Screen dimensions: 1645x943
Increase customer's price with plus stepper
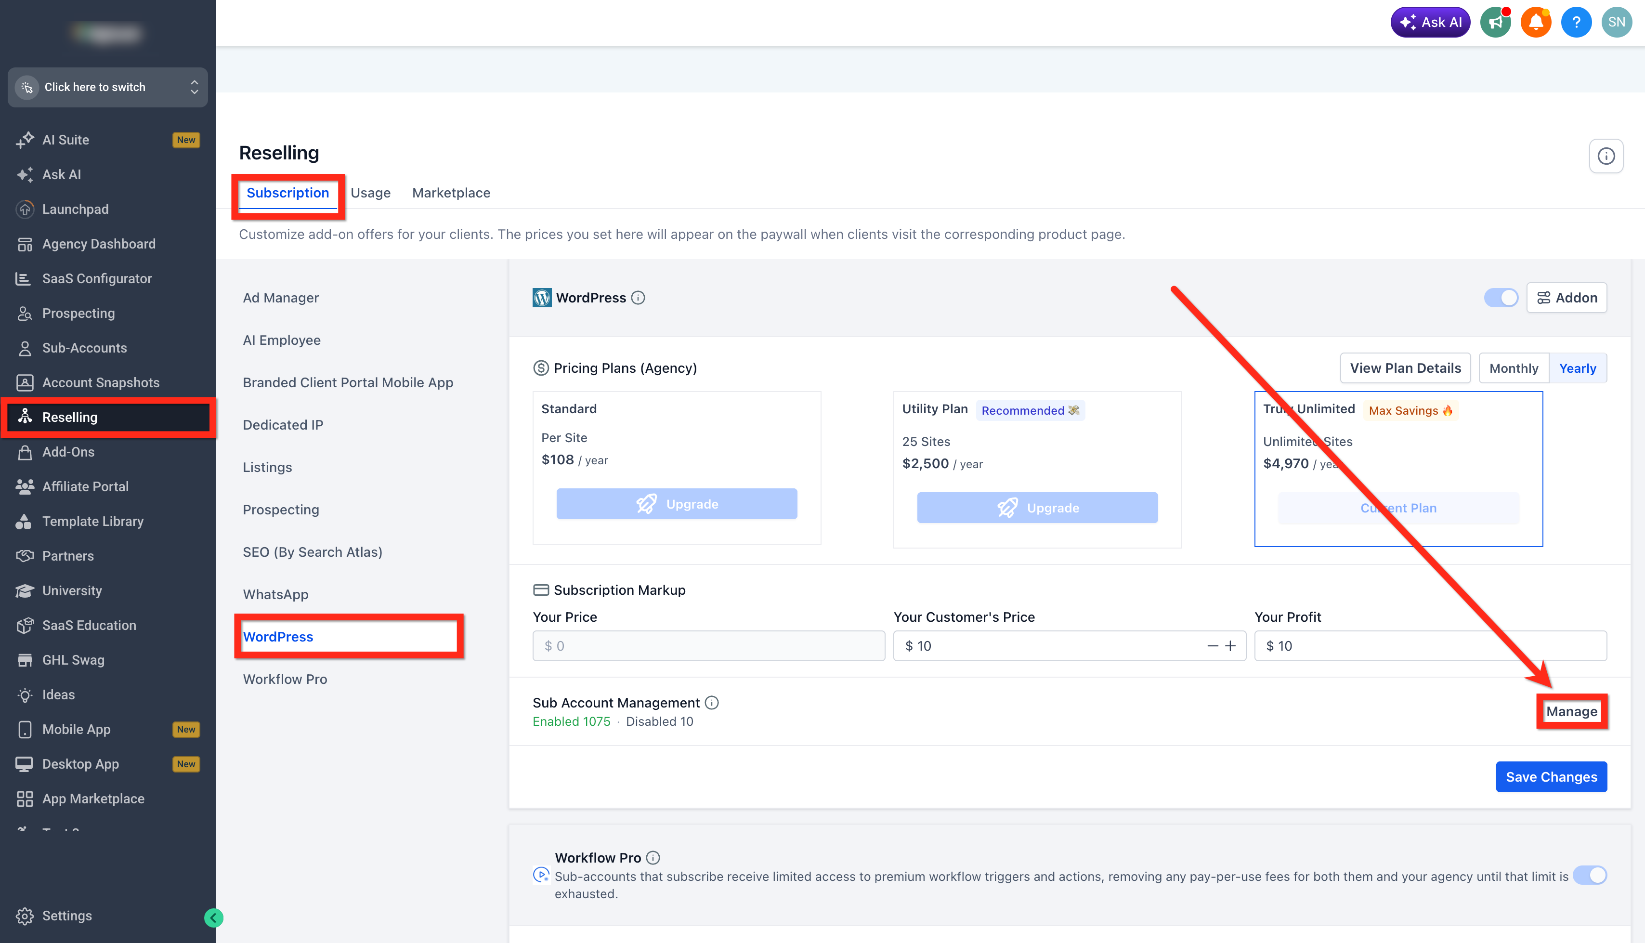pyautogui.click(x=1231, y=646)
